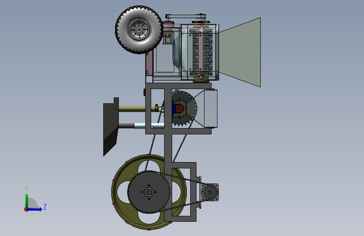Screen dimensions: 364x236
Task: Select the tire's center wheel hub
Action: [139, 30]
